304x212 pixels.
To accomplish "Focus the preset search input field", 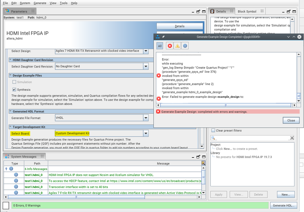I will (252, 138).
